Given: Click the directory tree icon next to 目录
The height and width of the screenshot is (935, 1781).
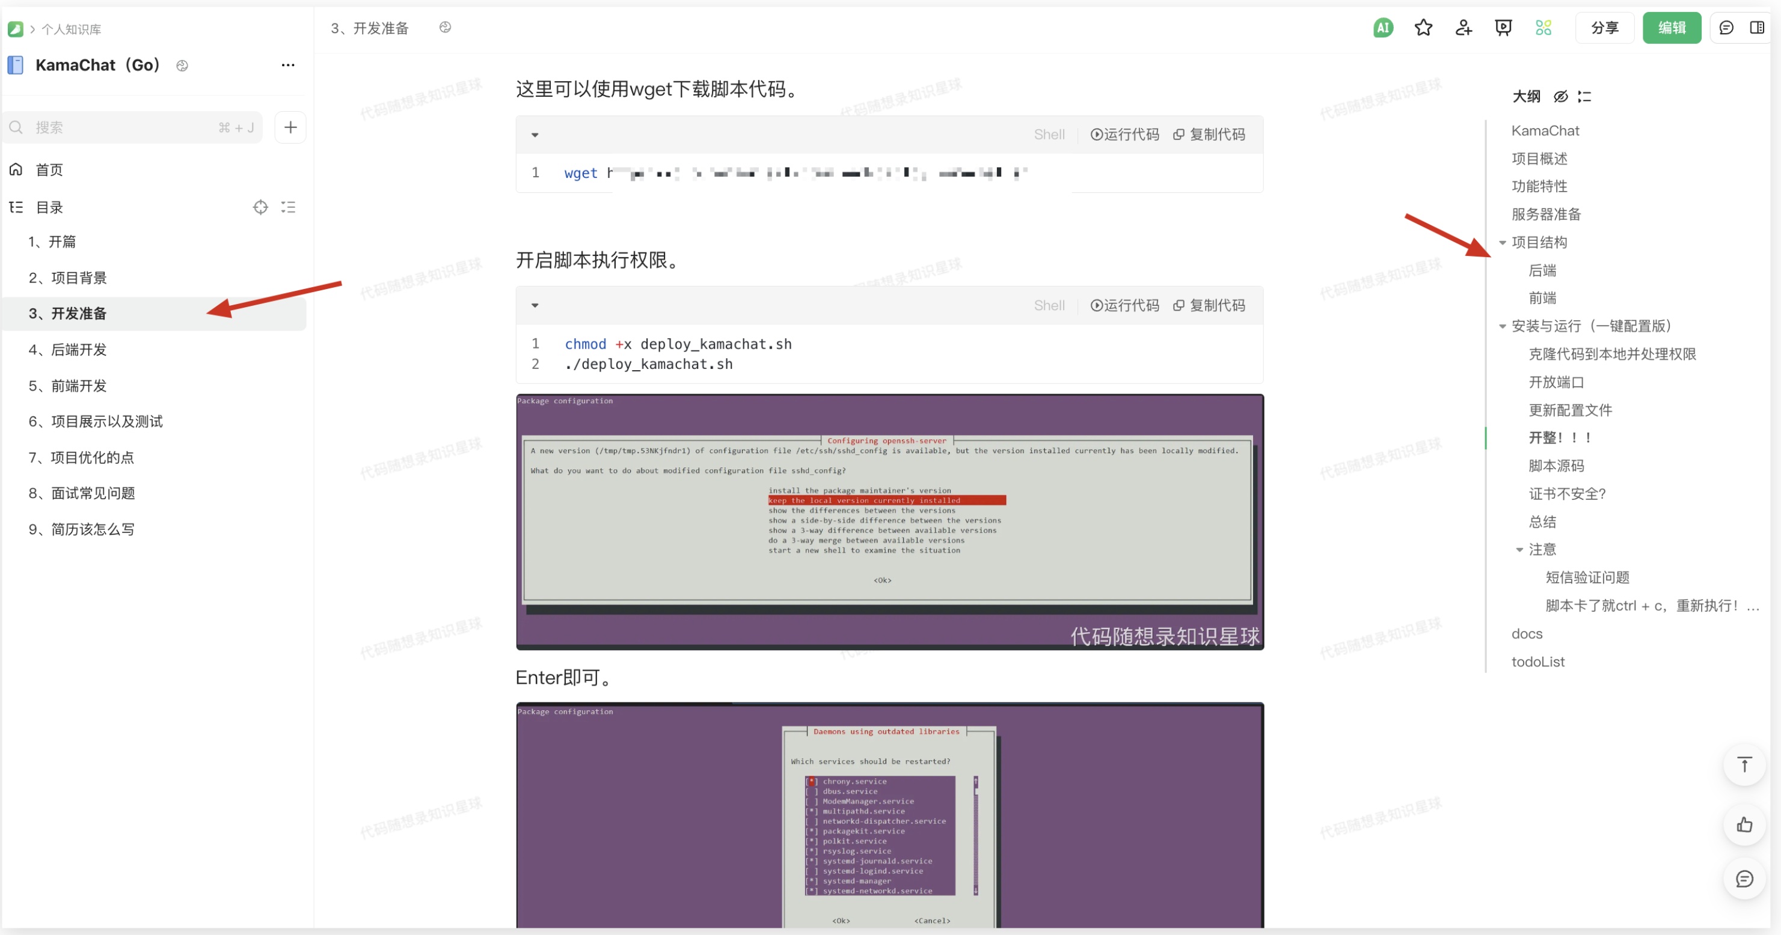Looking at the screenshot, I should tap(16, 207).
